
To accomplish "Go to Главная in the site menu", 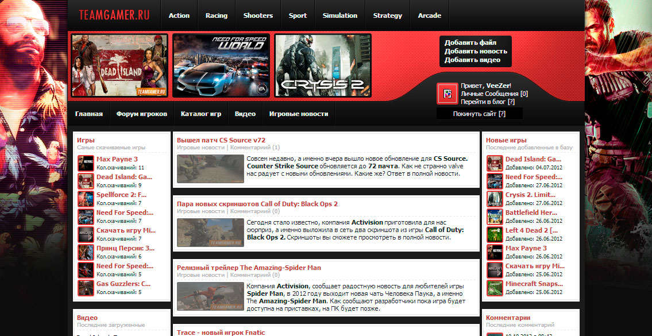I will coord(89,114).
